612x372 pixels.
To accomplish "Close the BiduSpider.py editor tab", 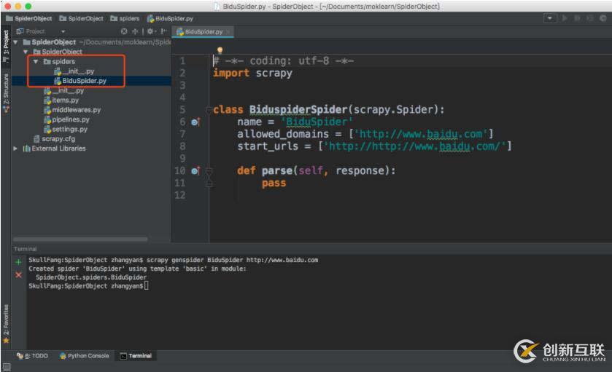I will (x=228, y=32).
